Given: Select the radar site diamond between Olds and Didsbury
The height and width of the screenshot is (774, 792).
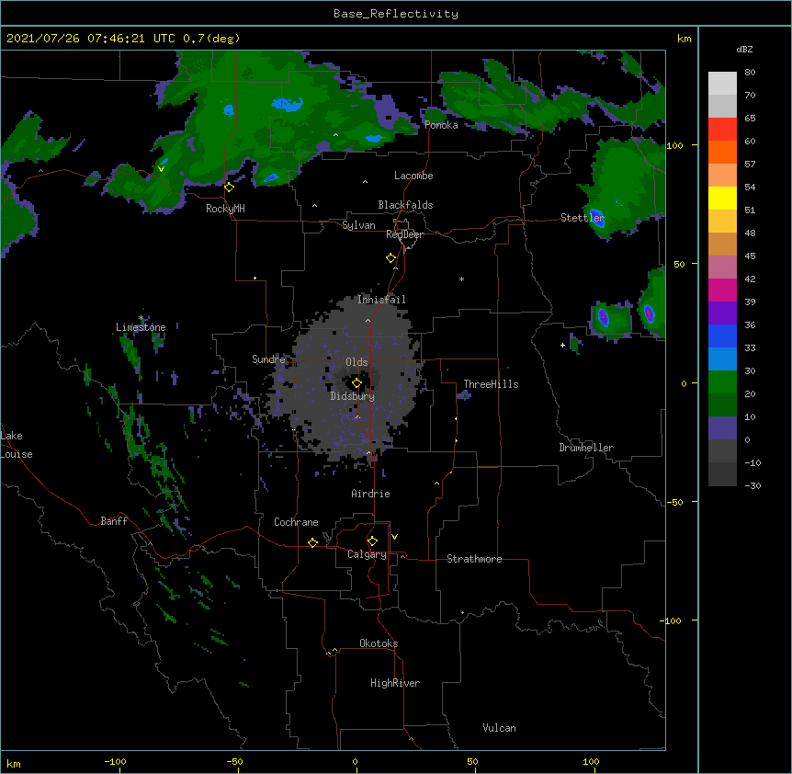Looking at the screenshot, I should coord(356,383).
